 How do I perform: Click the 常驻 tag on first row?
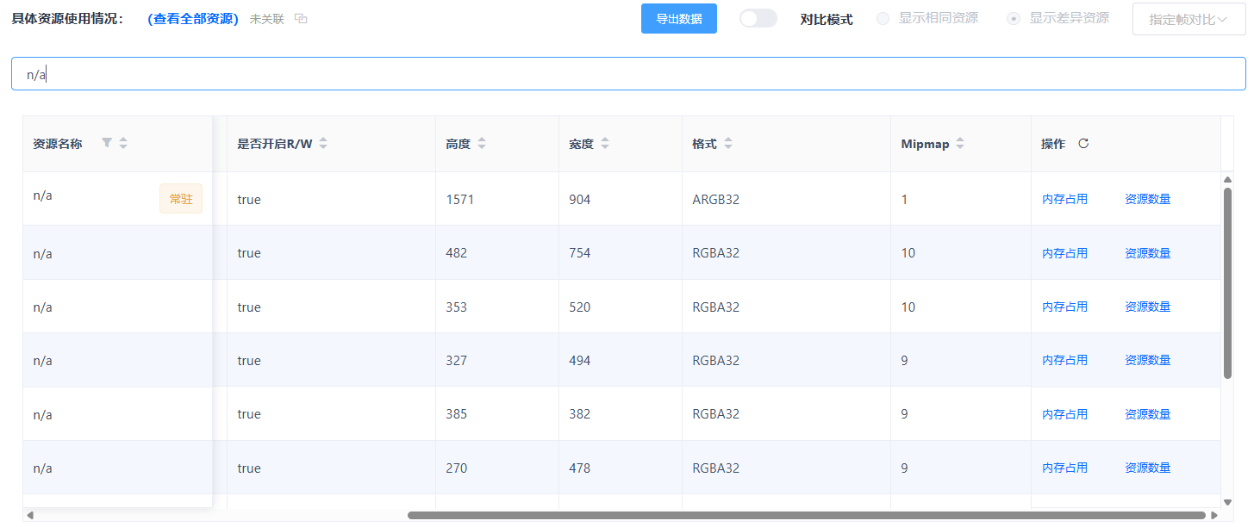(x=181, y=199)
